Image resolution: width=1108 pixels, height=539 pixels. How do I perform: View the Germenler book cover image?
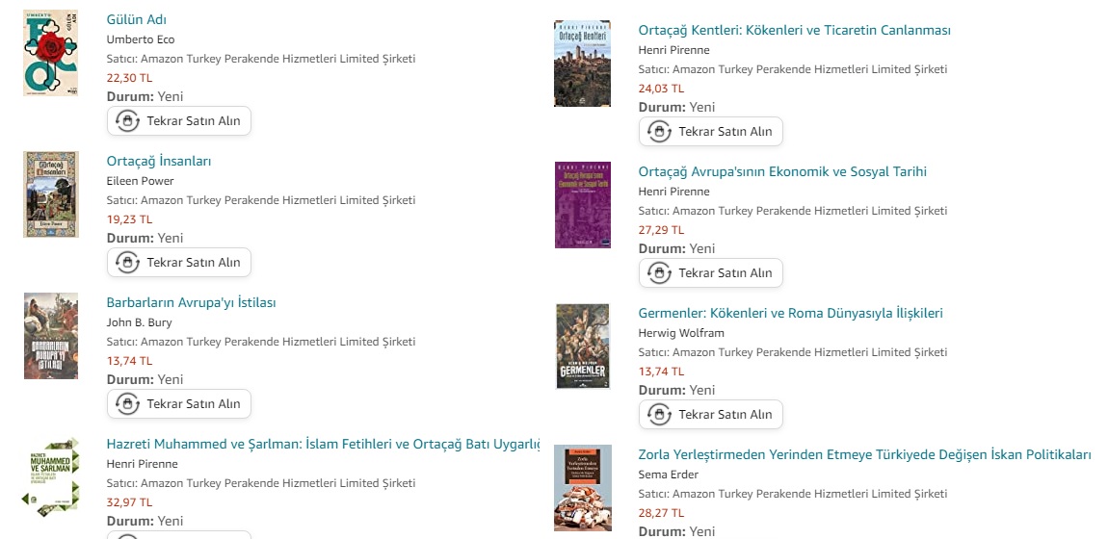(x=582, y=346)
